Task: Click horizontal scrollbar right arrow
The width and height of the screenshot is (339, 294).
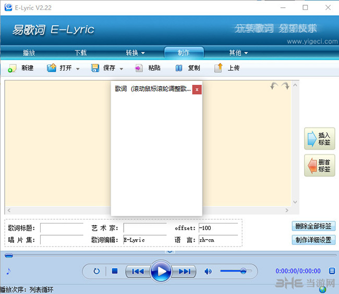Action: tap(287, 210)
